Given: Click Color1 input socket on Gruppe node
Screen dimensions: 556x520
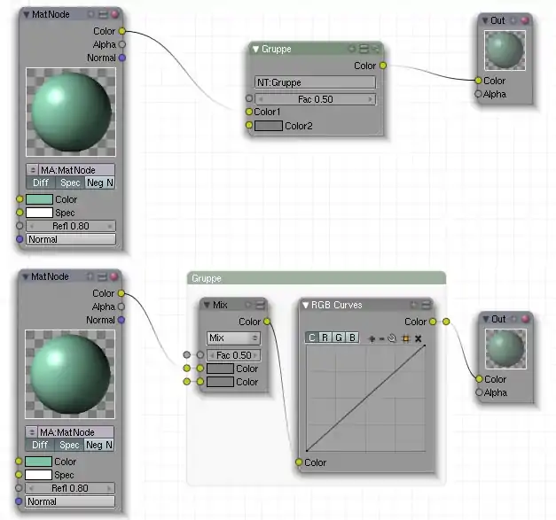Looking at the screenshot, I should pyautogui.click(x=249, y=112).
